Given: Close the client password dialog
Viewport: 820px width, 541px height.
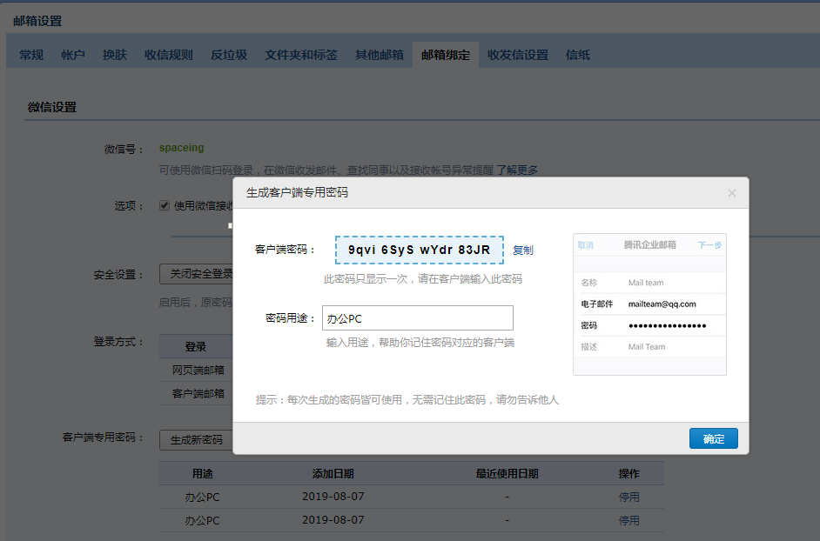Looking at the screenshot, I should coord(731,193).
